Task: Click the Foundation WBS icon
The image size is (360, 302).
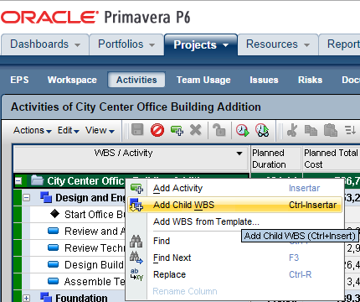Action: pyautogui.click(x=46, y=297)
